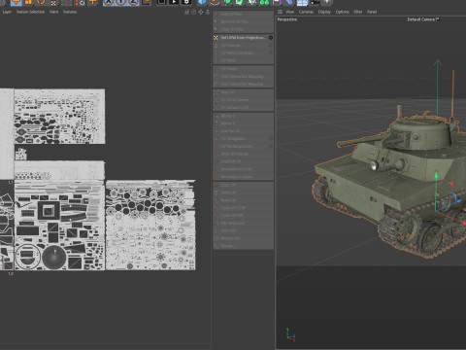Viewport: 466px width, 350px height.
Task: Open the viewport Panel menu
Action: 372,12
